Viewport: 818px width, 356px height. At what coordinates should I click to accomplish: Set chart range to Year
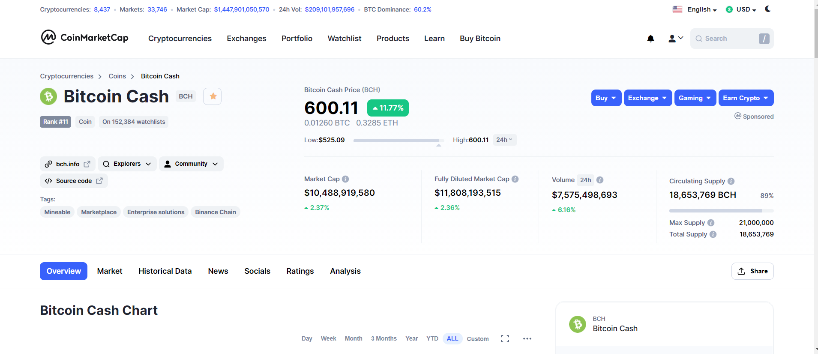click(x=412, y=339)
